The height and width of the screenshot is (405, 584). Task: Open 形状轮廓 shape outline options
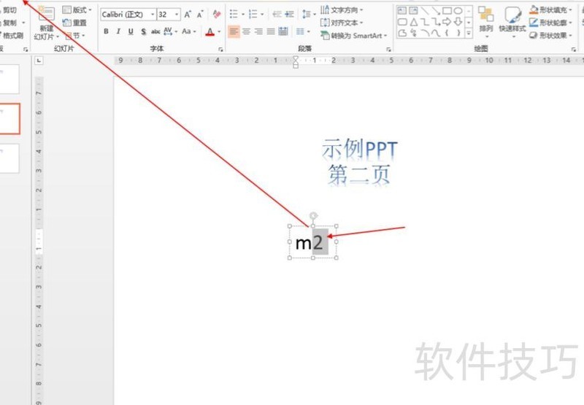[x=551, y=23]
